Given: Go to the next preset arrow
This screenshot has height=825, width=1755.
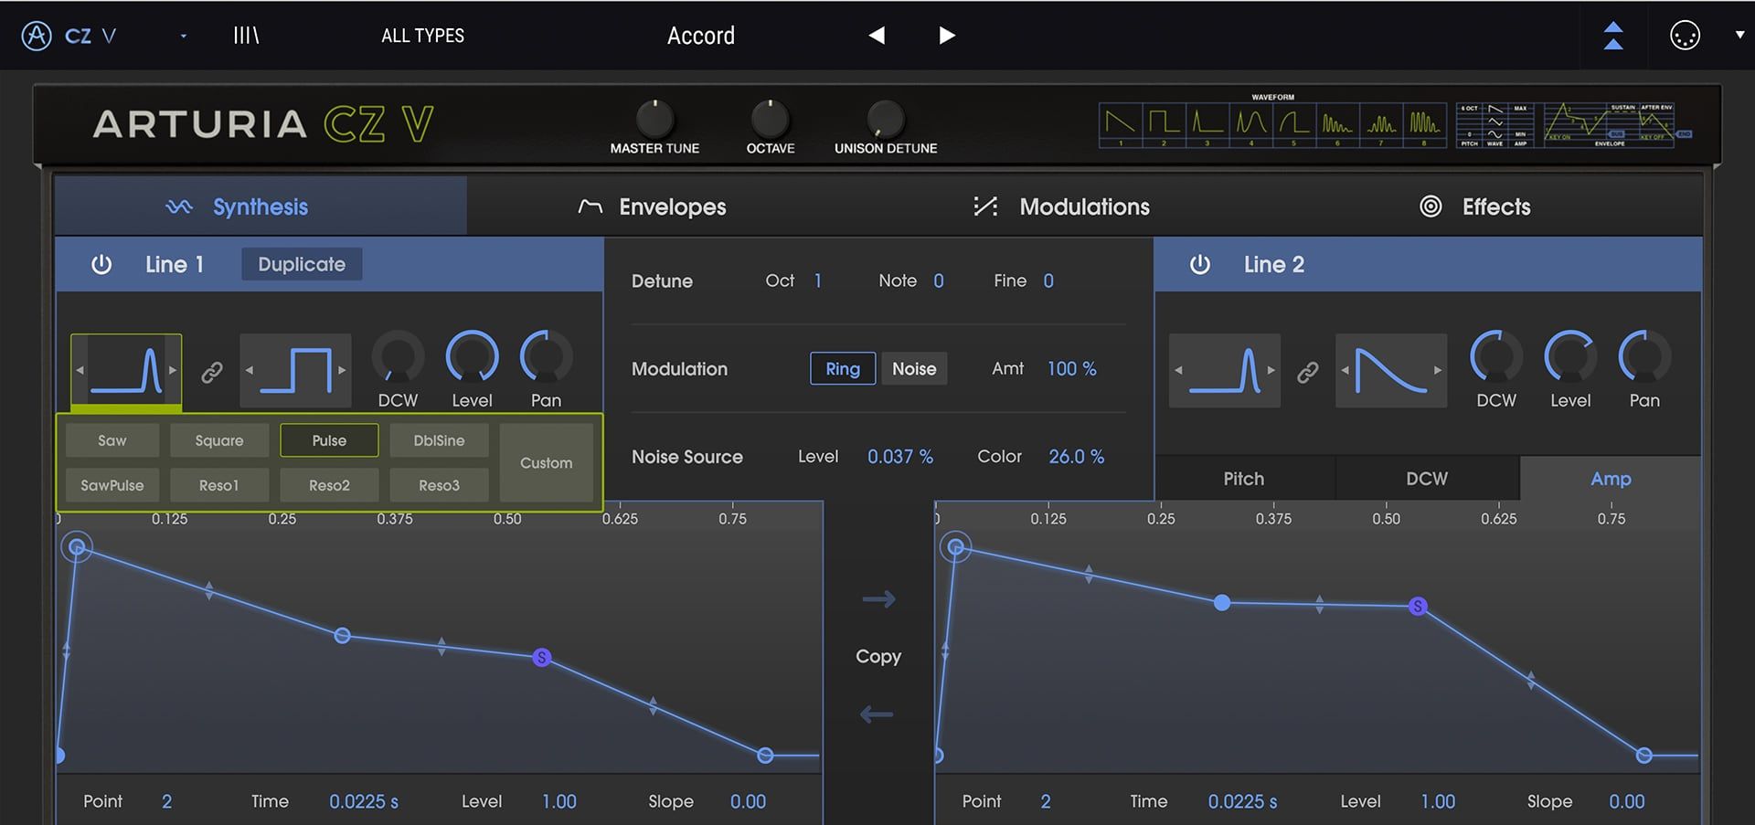Looking at the screenshot, I should point(947,36).
